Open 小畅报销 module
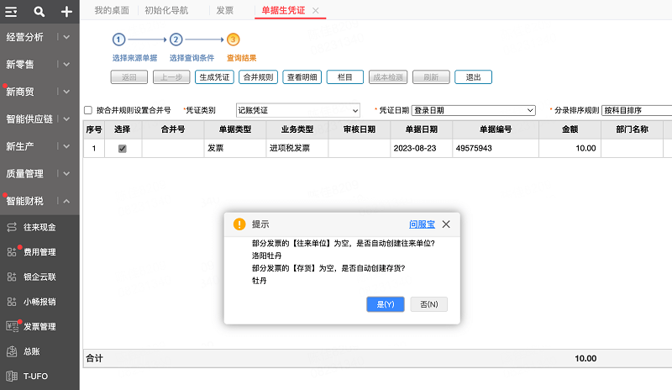The image size is (672, 390). 39,301
